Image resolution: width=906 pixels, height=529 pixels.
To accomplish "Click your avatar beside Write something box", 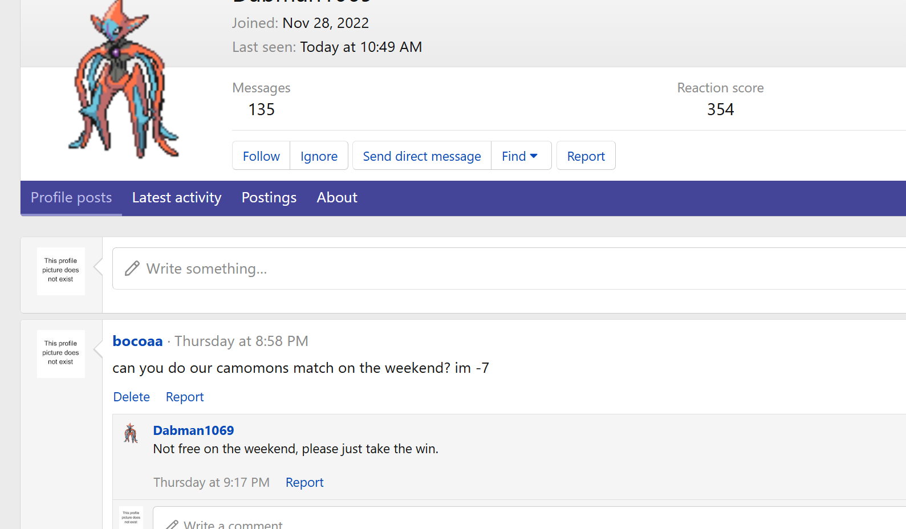I will pyautogui.click(x=61, y=271).
